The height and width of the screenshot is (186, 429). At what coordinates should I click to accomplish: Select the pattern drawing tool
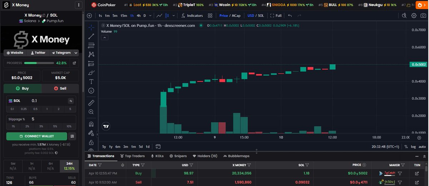[91, 54]
